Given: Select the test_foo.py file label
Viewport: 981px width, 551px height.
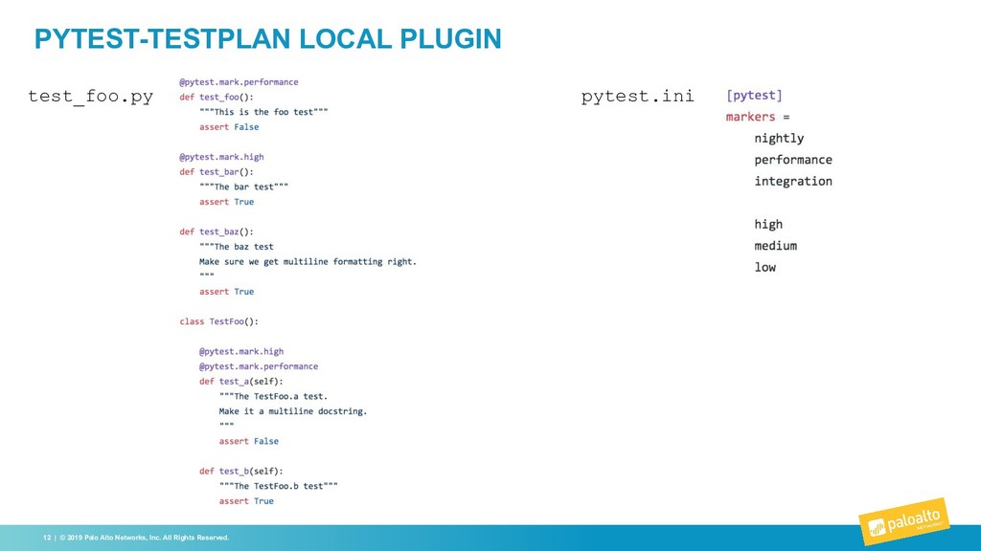Looking at the screenshot, I should point(91,97).
